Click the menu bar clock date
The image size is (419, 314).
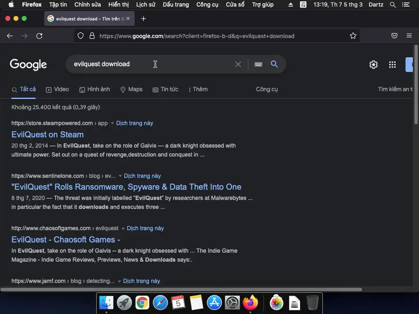coord(338,4)
